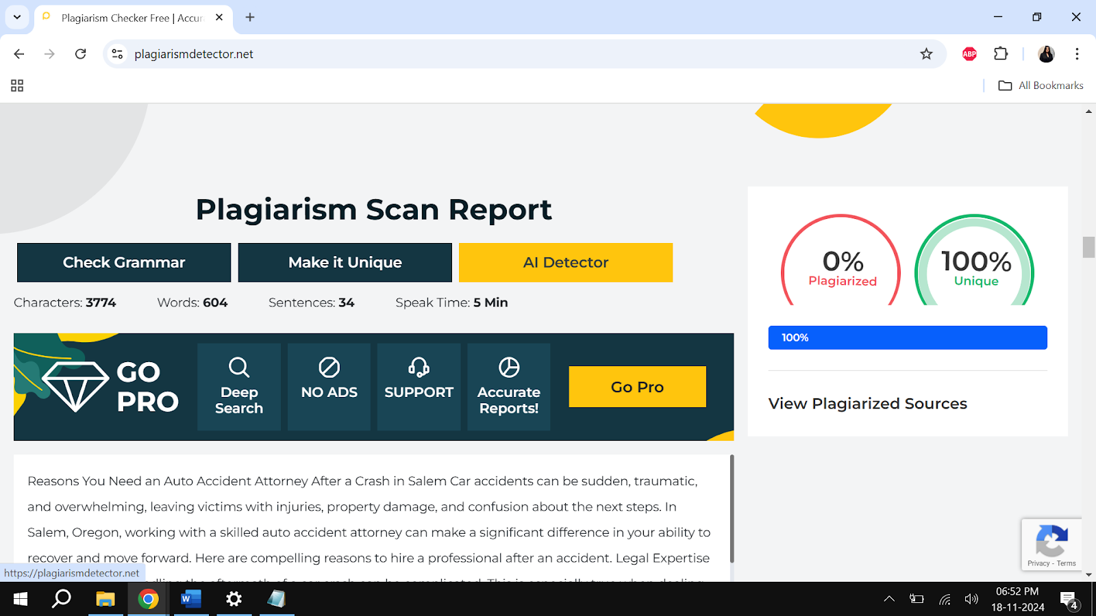Expand the tab search dropdown arrow
1096x616 pixels.
click(x=17, y=17)
